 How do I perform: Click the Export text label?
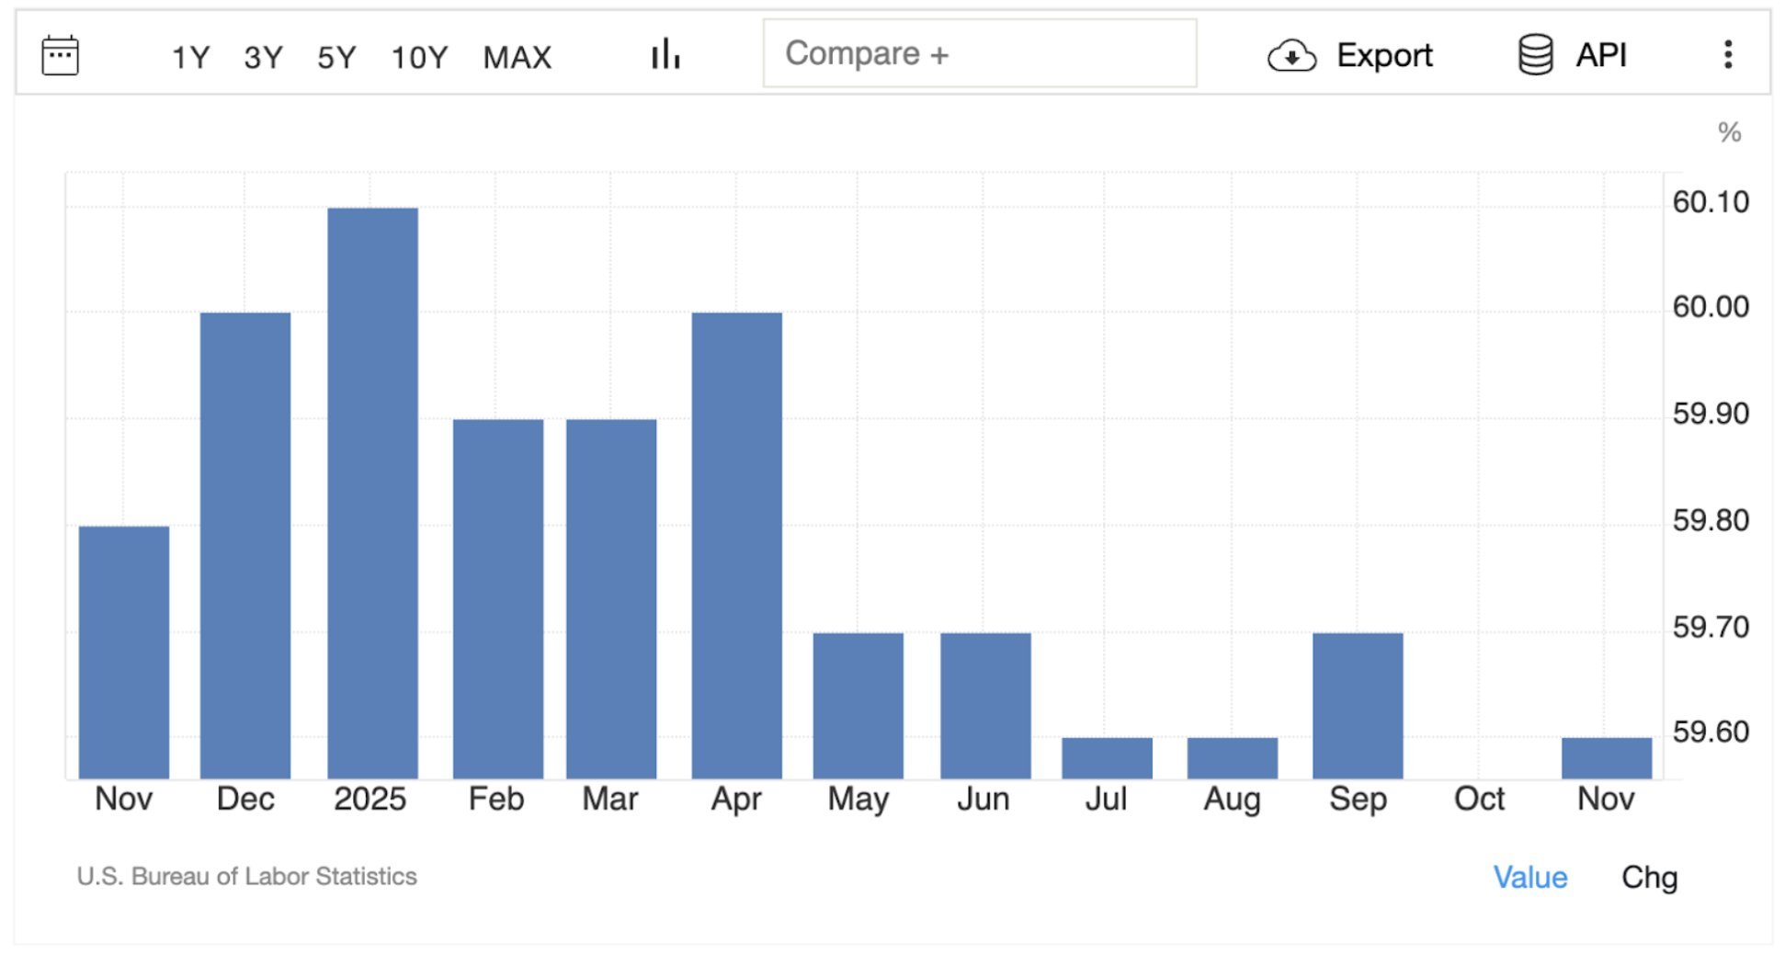1383,55
